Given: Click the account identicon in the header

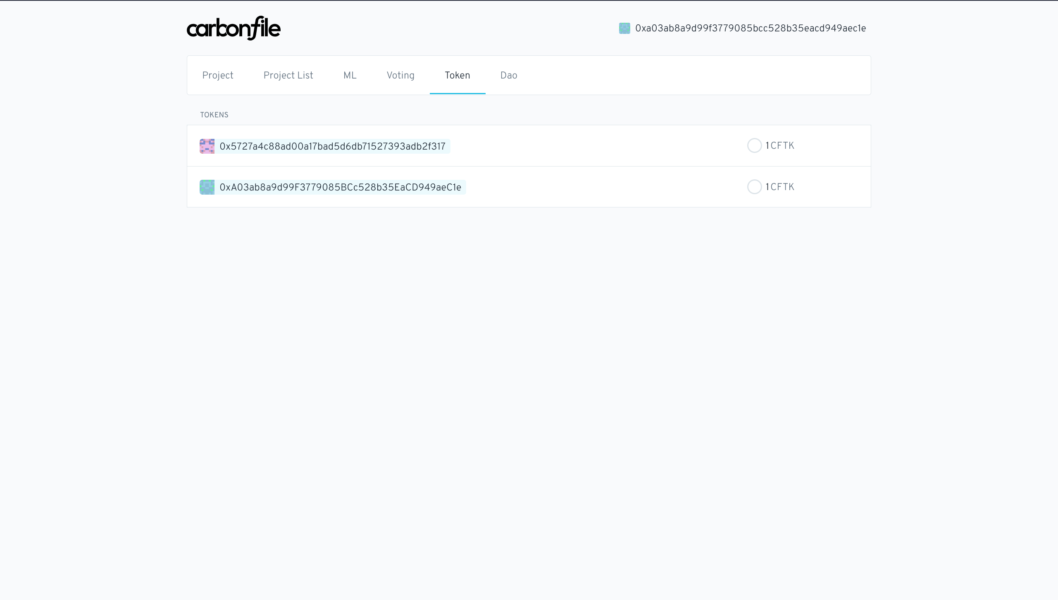Looking at the screenshot, I should (x=624, y=28).
